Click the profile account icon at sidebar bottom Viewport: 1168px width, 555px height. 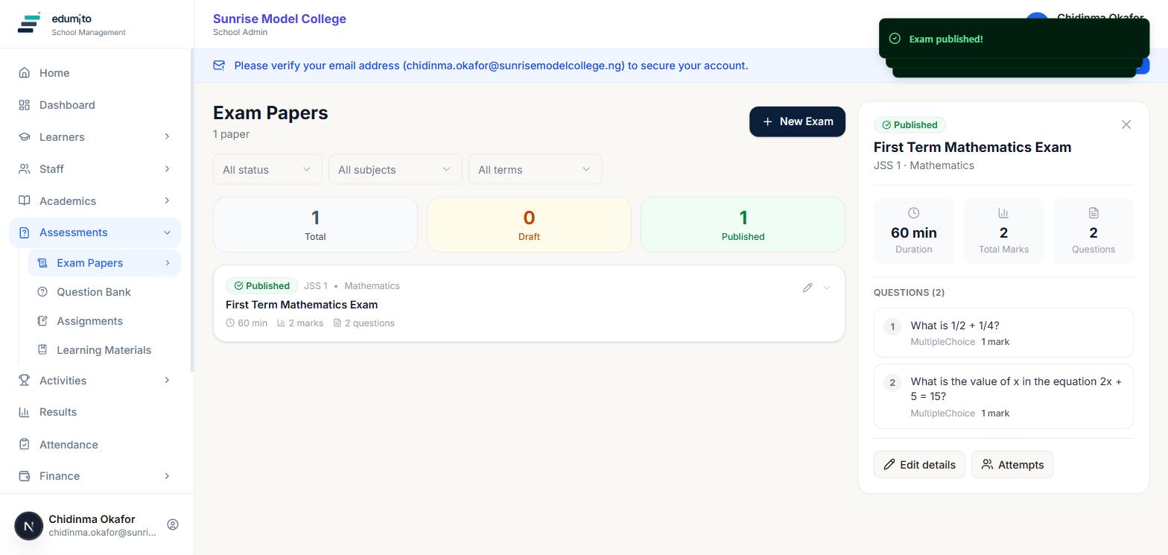point(173,524)
